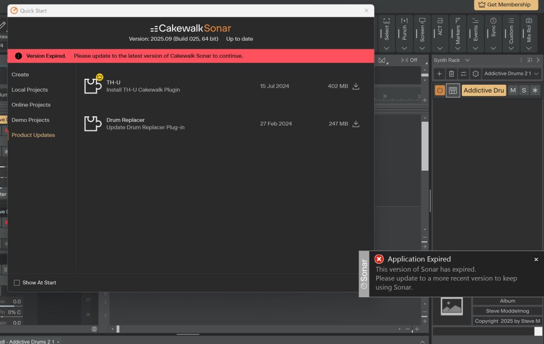Solo the Addictive Drums synth

(524, 90)
